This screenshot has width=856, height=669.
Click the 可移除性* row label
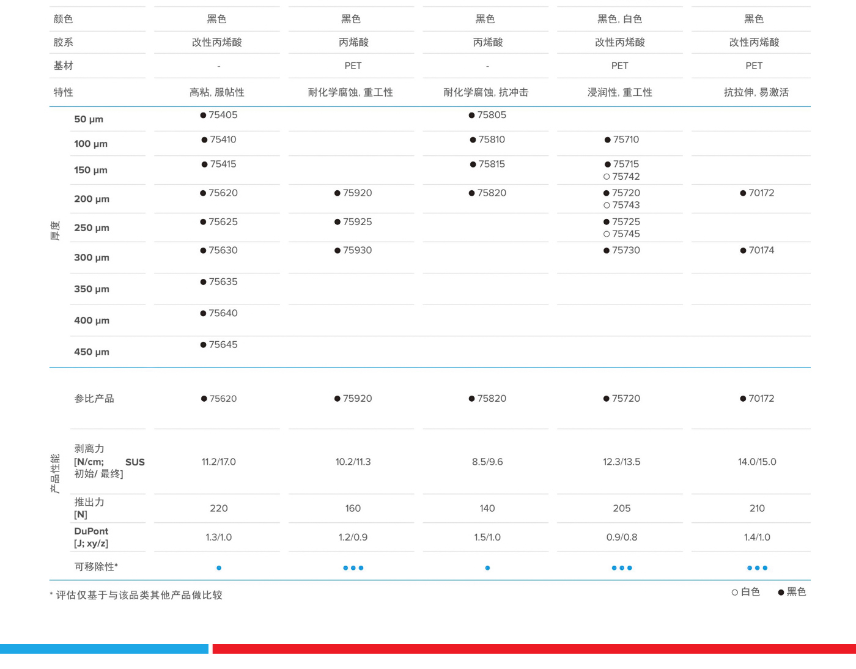[96, 567]
